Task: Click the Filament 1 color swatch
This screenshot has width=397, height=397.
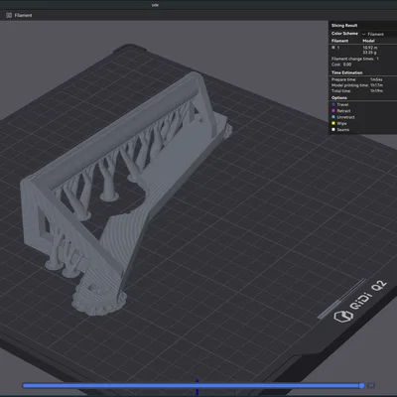Action: [x=333, y=48]
